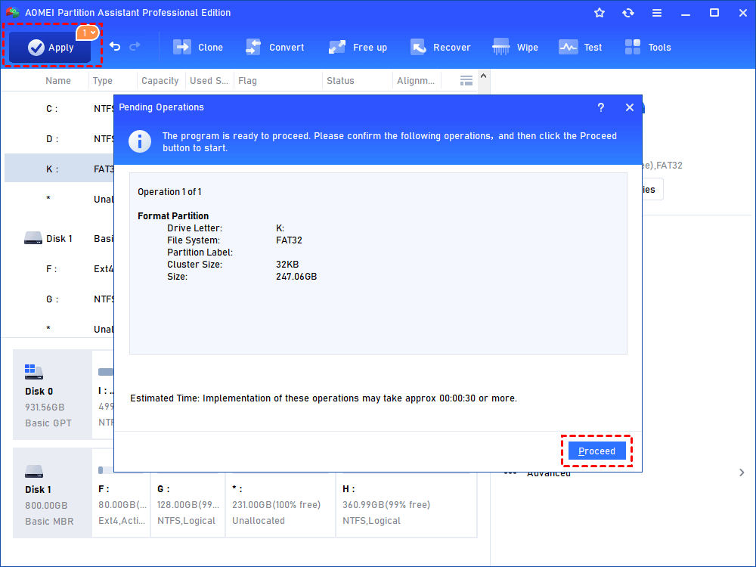The width and height of the screenshot is (756, 567).
Task: Select the G: partition row in list
Action: [x=59, y=299]
